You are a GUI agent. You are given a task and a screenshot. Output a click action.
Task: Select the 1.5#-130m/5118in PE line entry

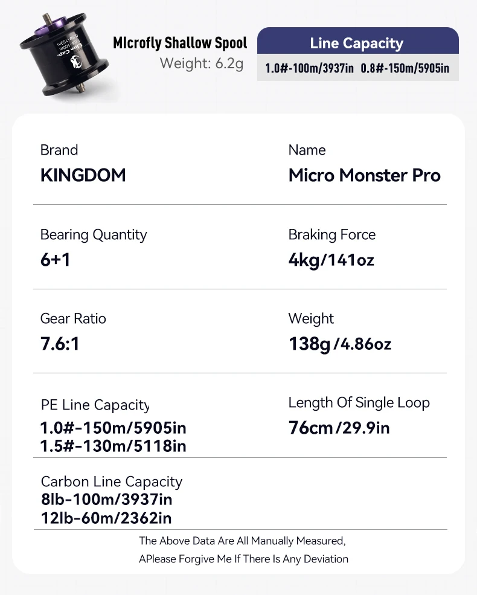tap(114, 446)
